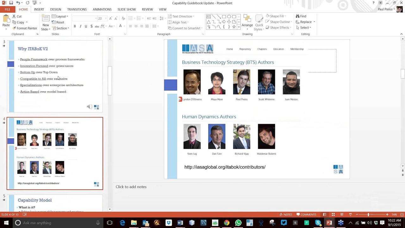Open the FILE tab
The width and height of the screenshot is (405, 228).
(x=8, y=9)
